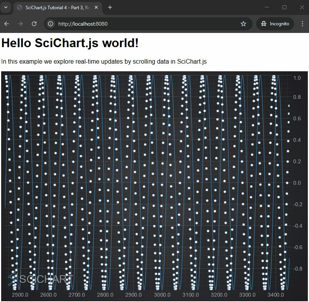Screen dimensions: 309x302
Task: Click the site information icon
Action: (x=51, y=24)
